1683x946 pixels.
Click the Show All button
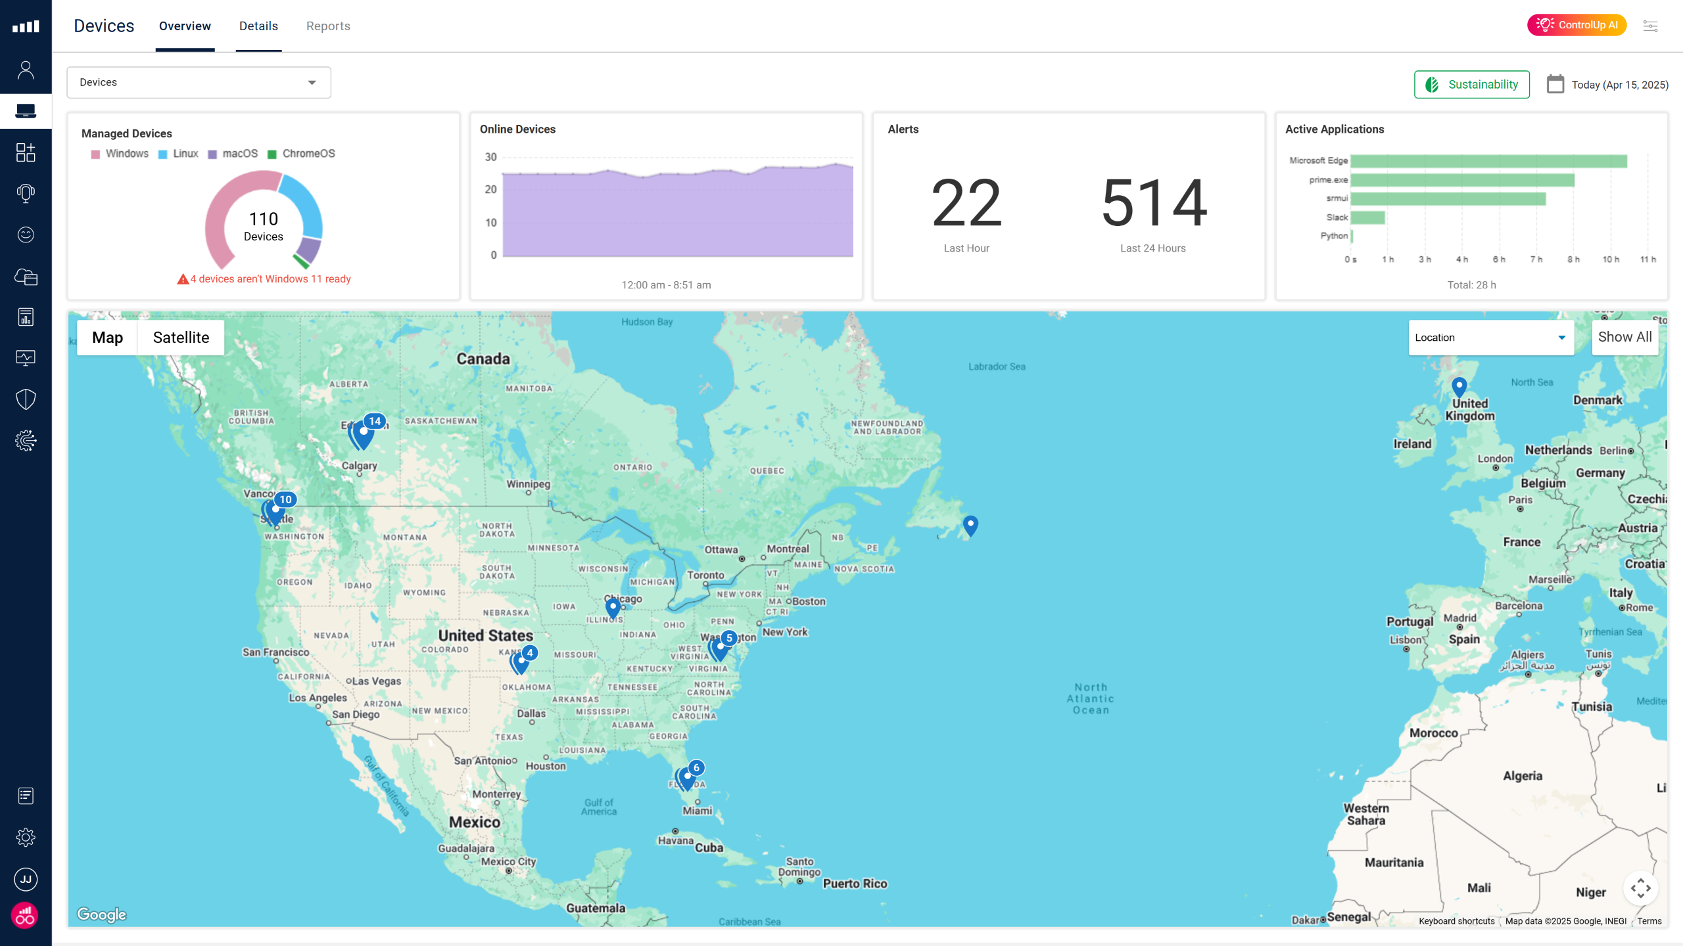coord(1624,337)
